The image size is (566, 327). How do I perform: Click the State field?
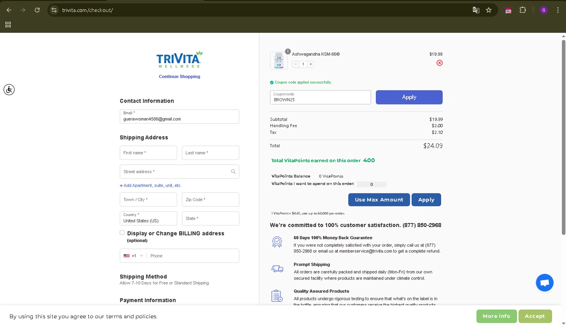point(211,218)
